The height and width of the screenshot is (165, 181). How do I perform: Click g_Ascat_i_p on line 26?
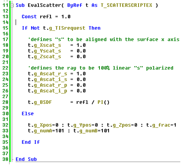click(x=50, y=91)
